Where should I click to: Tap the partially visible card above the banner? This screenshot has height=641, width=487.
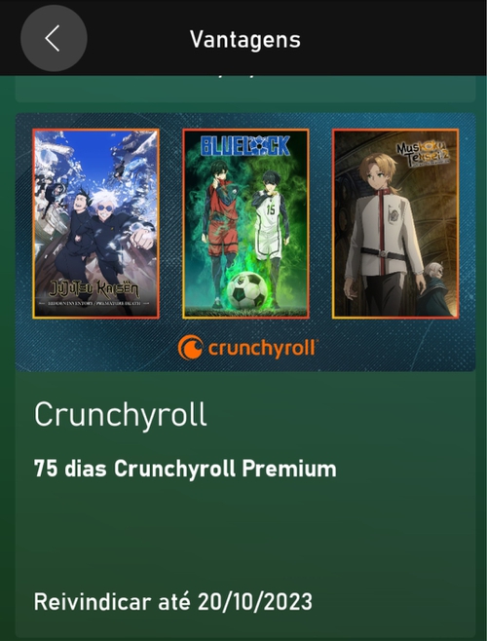click(x=245, y=89)
